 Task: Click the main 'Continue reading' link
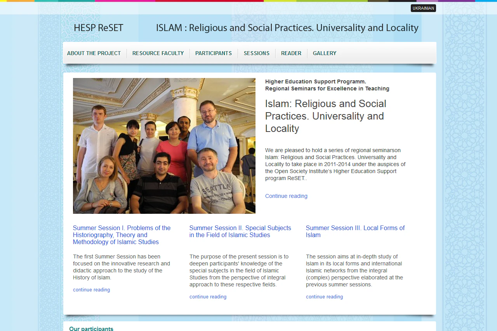click(286, 196)
